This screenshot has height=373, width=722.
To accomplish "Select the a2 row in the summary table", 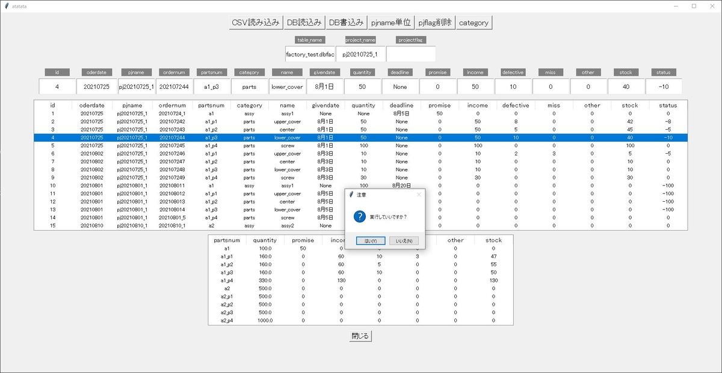I will point(360,288).
